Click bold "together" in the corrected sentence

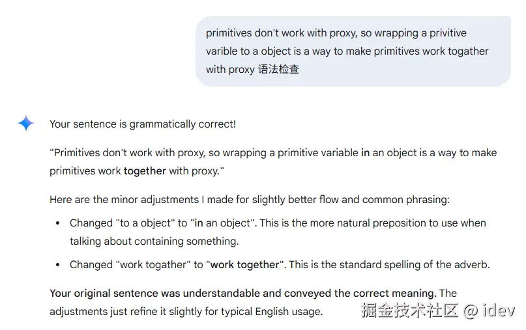(x=145, y=171)
